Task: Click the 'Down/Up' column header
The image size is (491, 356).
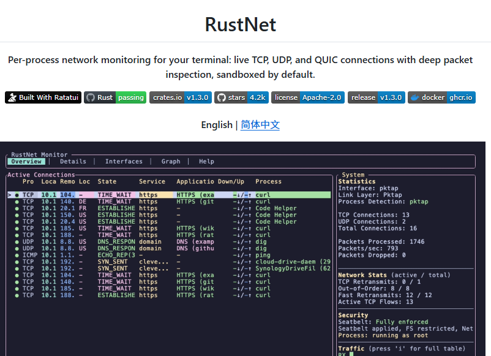Action: click(x=231, y=181)
